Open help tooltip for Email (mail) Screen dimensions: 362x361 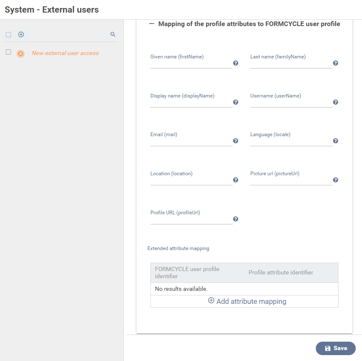click(236, 141)
